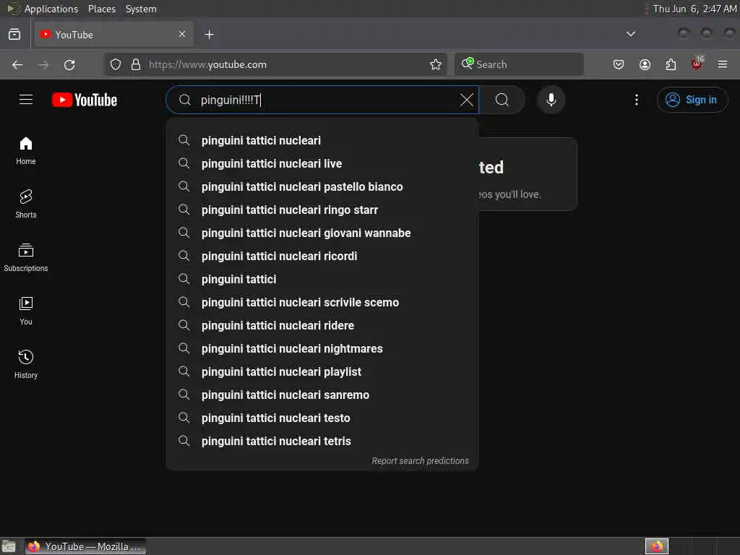
Task: Choose 'pinguini tattici nucleari ridere' suggestion
Action: [x=322, y=326]
